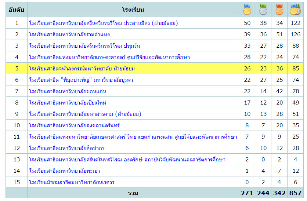Open โรงเรียนสาธิตมหาวิทยาลัยรามคำแหง link

(x=69, y=34)
